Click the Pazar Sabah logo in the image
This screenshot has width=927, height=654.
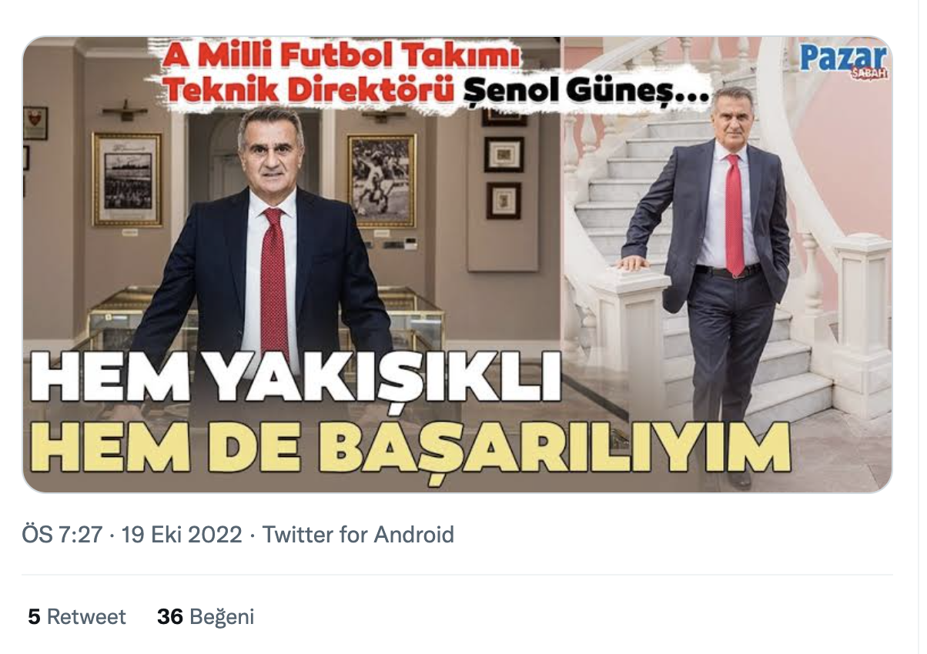(844, 62)
